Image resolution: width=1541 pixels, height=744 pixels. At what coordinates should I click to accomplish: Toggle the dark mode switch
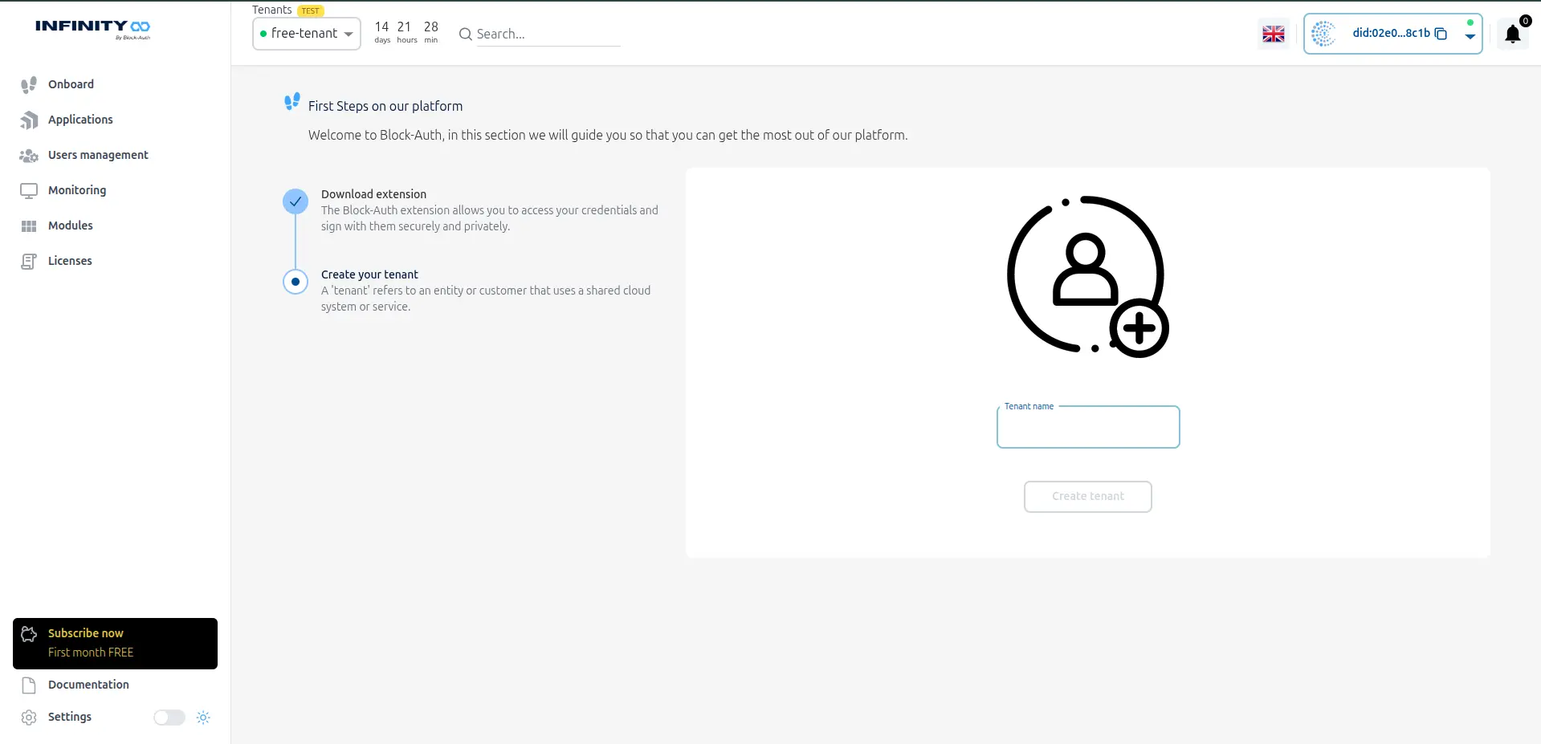169,718
